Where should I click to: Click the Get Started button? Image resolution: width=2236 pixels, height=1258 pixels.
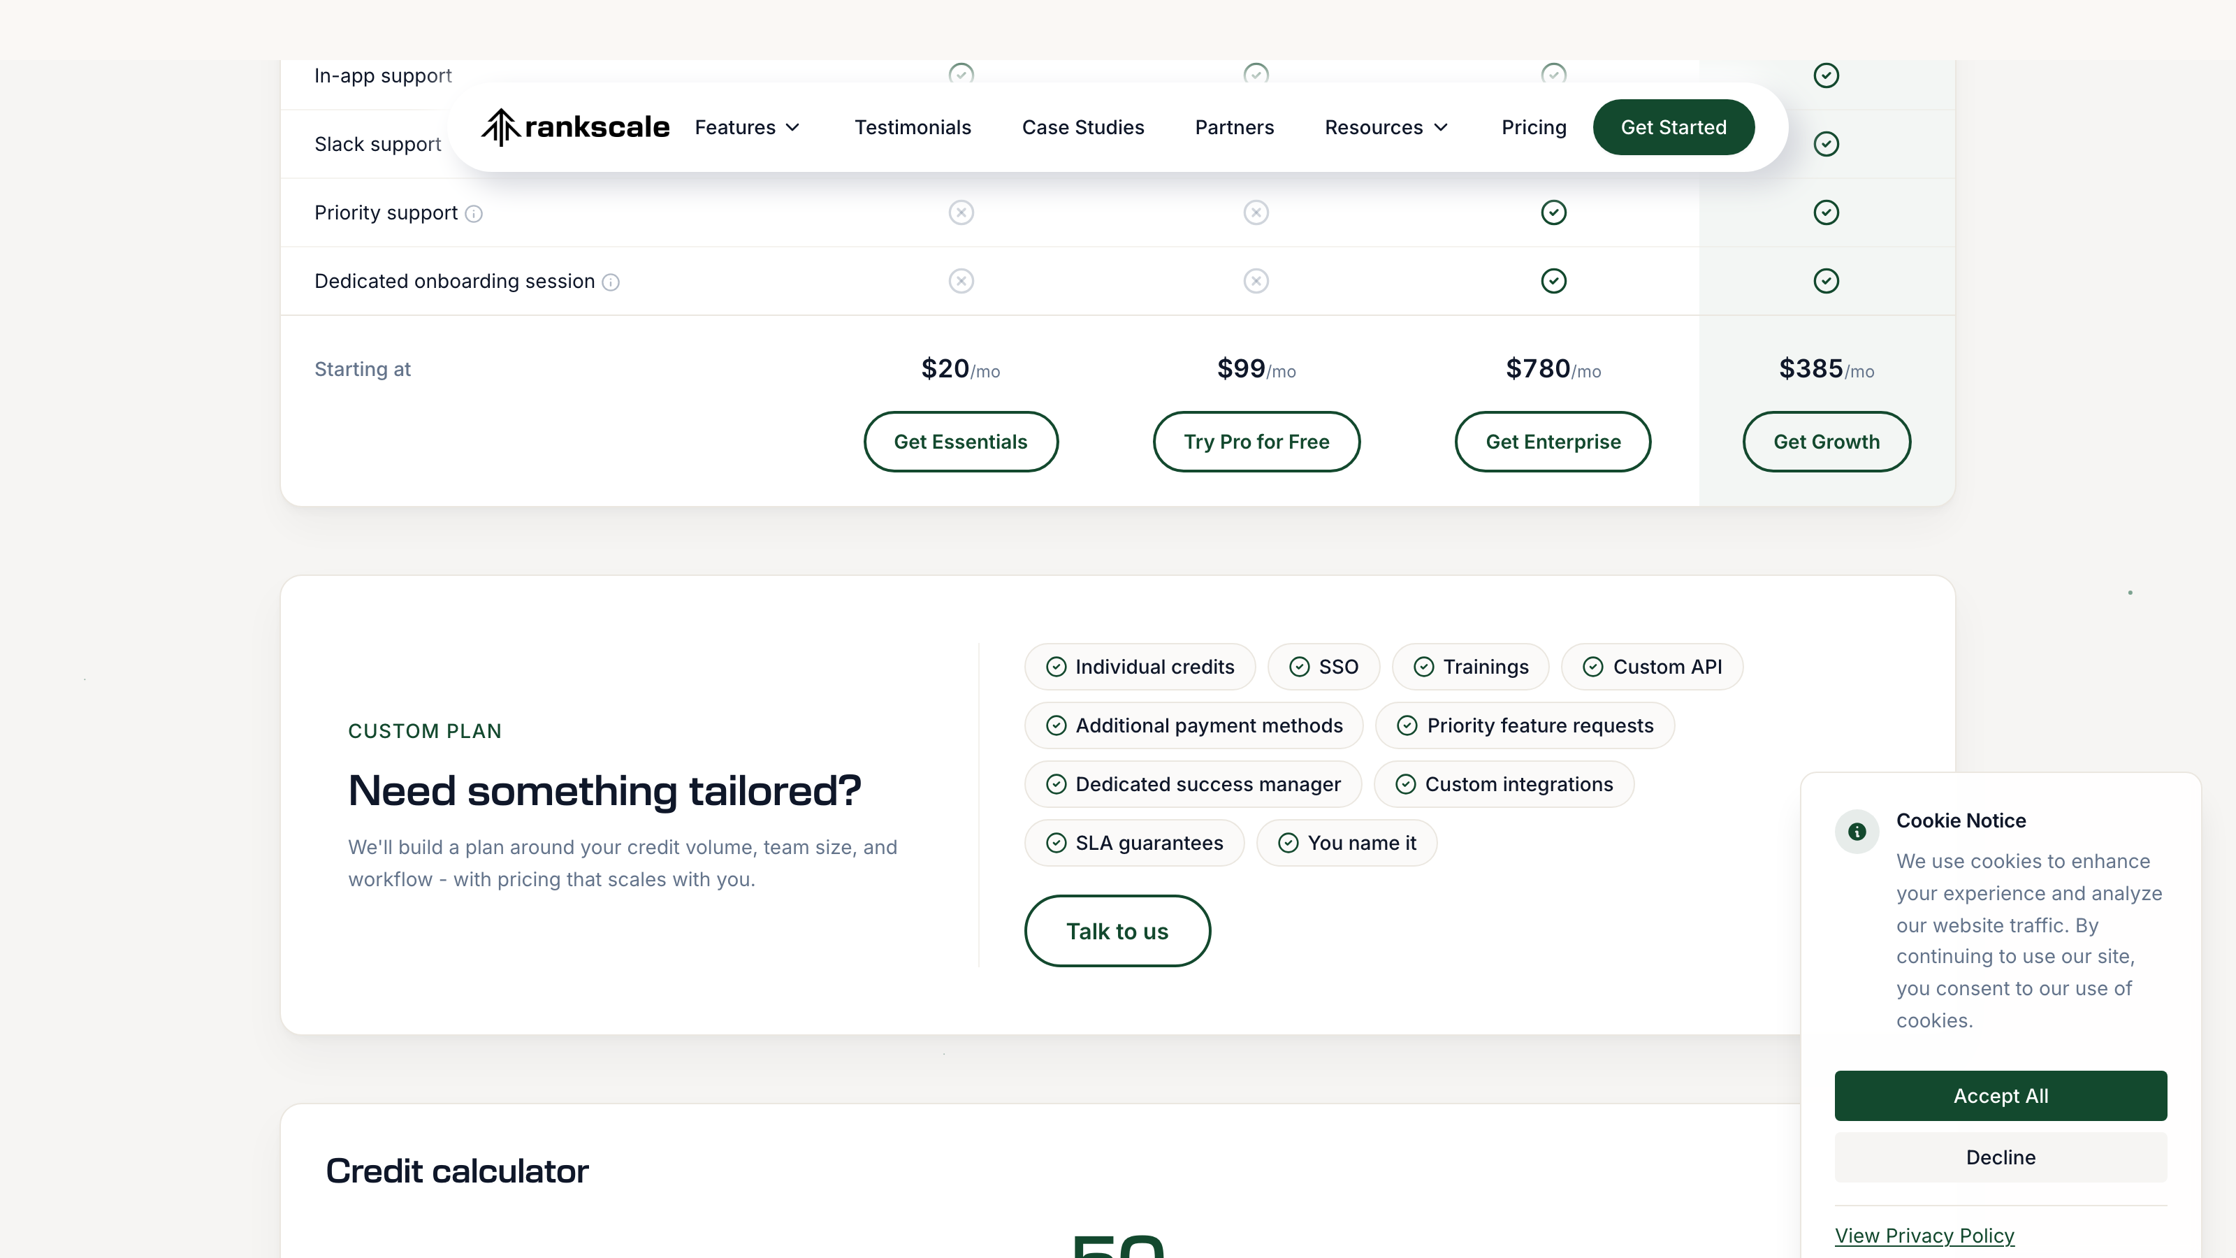1674,128
